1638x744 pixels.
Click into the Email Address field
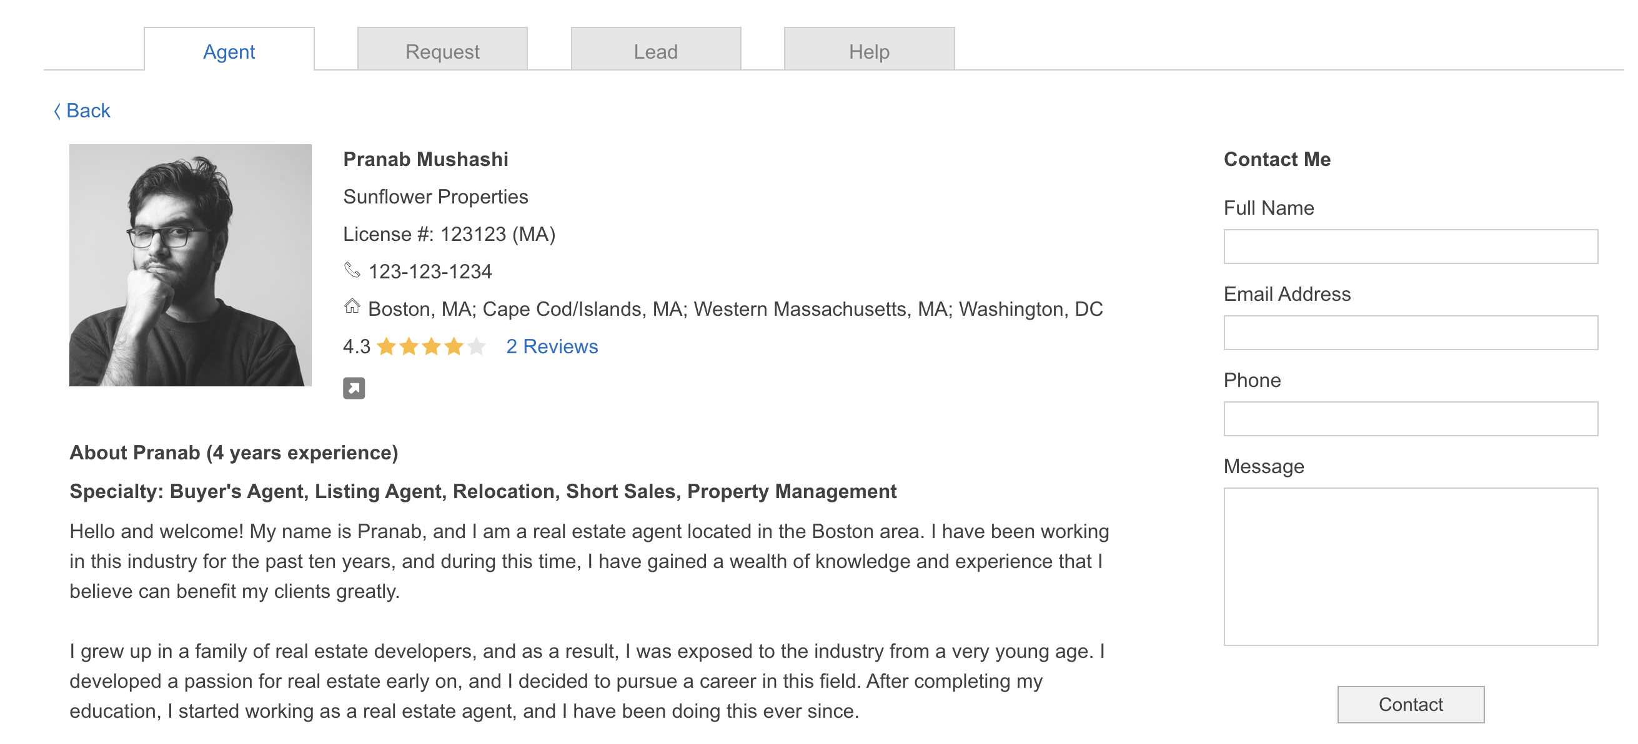[1410, 332]
